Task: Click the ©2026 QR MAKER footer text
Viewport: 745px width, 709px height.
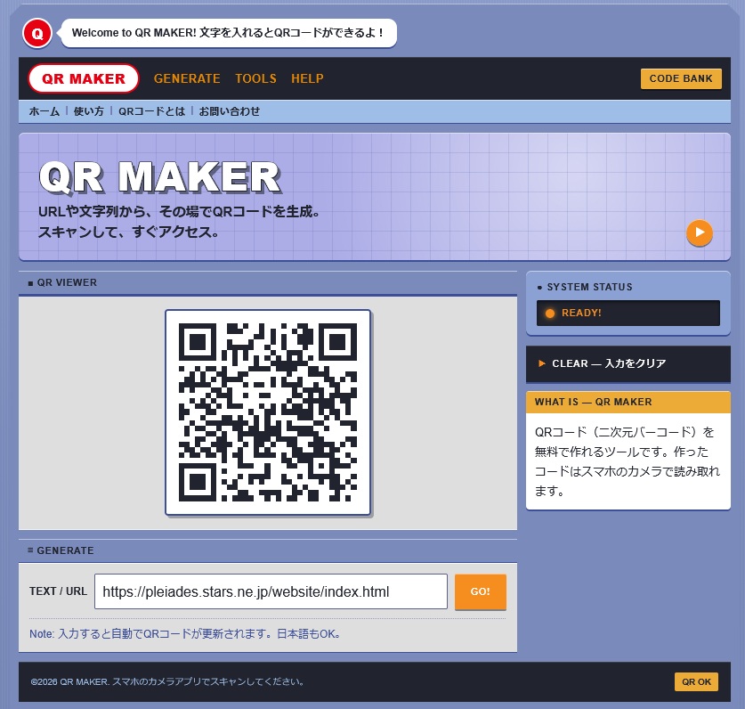Action: click(167, 681)
